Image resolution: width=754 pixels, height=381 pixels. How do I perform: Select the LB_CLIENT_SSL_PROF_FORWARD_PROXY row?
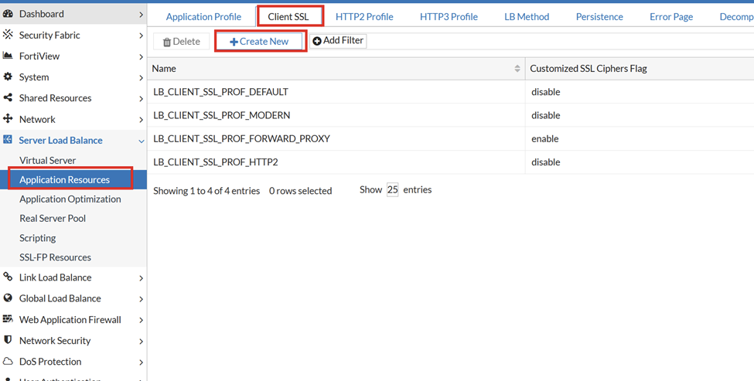[x=451, y=139]
